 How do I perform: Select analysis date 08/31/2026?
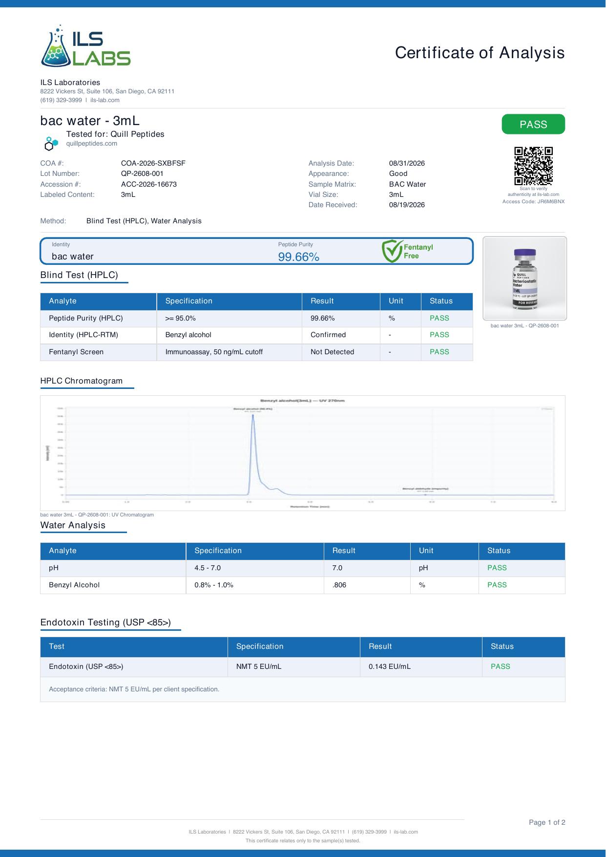click(x=407, y=163)
